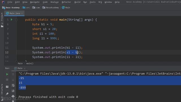The height and width of the screenshot is (102, 181).
Task: Click the main method signature line
Action: tap(61, 20)
